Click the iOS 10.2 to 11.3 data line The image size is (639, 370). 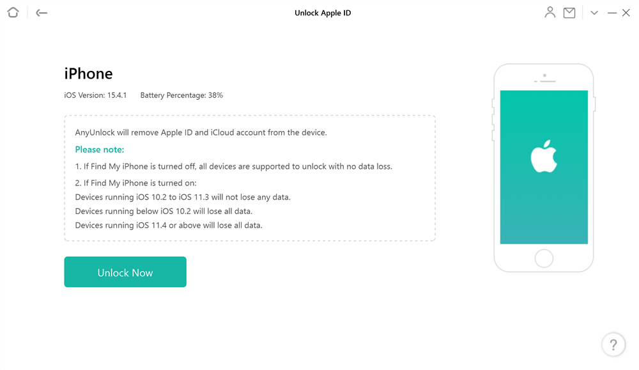(x=183, y=197)
